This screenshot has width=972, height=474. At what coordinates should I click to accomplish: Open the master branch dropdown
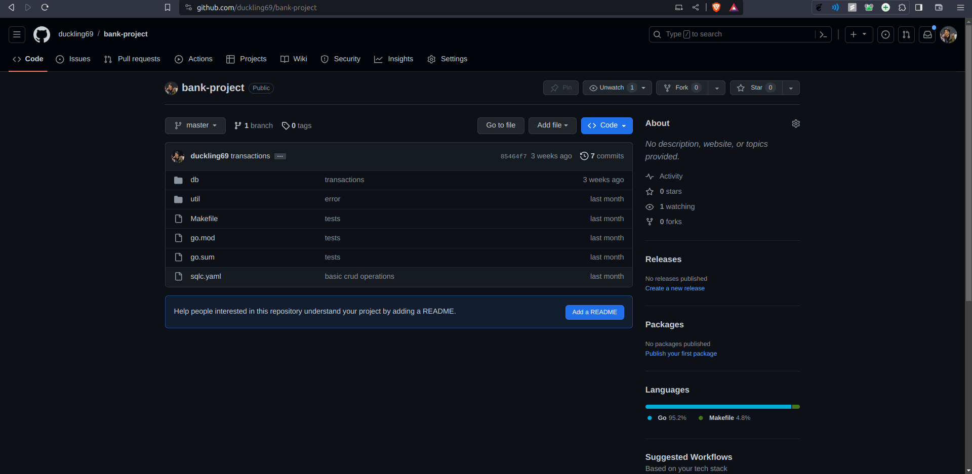[x=195, y=125]
